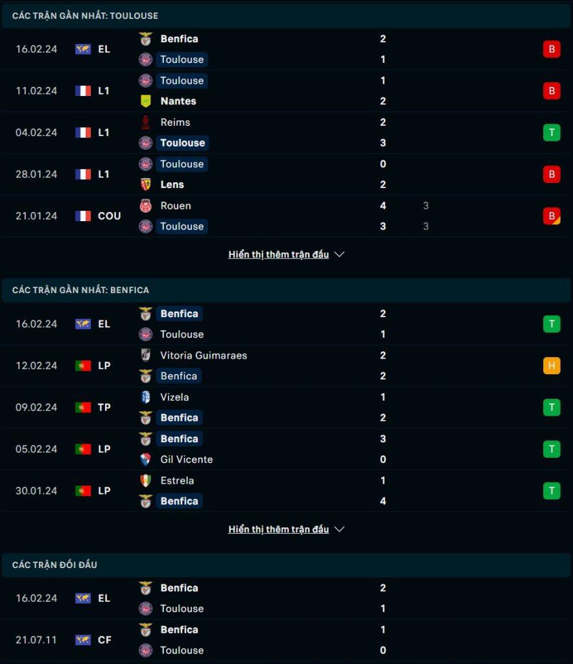The height and width of the screenshot is (664, 573).
Task: Expand more Toulouse matches with chevron
Action: [x=340, y=254]
